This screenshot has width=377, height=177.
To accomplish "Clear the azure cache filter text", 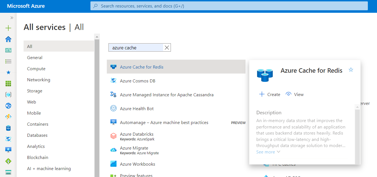I will coord(167,48).
